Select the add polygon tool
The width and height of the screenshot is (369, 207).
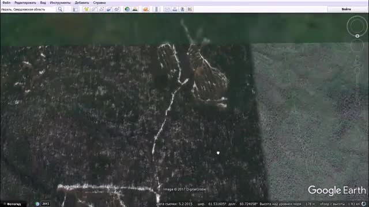click(94, 9)
